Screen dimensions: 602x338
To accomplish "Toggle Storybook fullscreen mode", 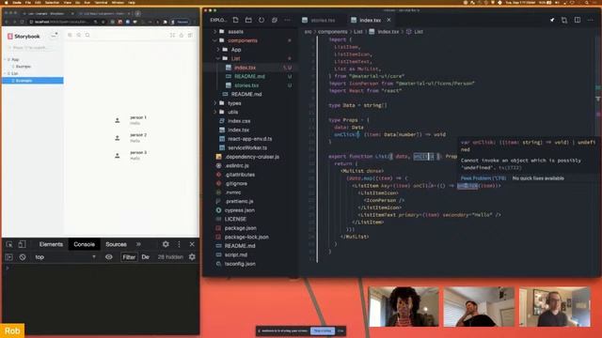I will pos(172,35).
